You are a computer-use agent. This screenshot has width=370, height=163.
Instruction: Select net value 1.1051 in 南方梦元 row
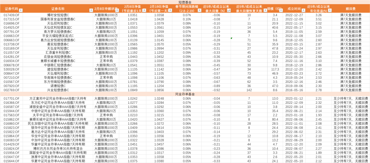coord(132,32)
